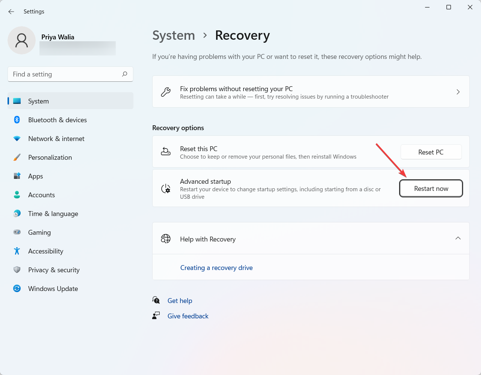Image resolution: width=481 pixels, height=375 pixels.
Task: Click the Get help link
Action: (180, 301)
